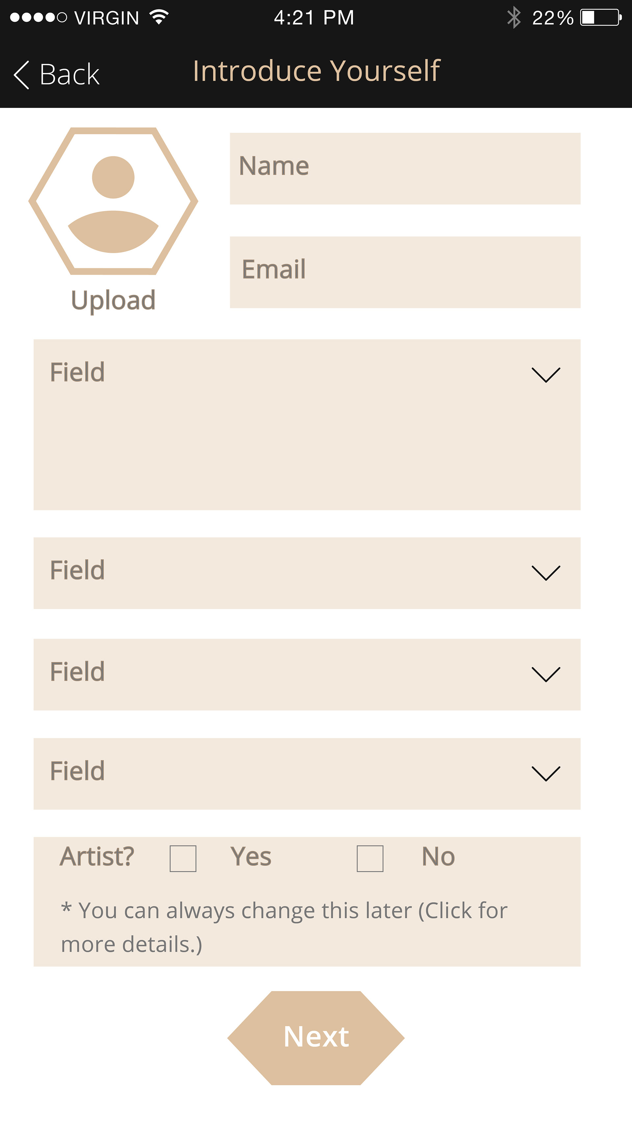Image resolution: width=632 pixels, height=1124 pixels.
Task: Tap the battery icon in status bar
Action: pos(601,18)
